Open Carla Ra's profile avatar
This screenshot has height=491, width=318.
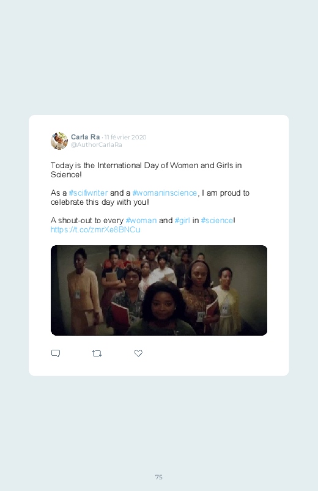click(x=59, y=141)
